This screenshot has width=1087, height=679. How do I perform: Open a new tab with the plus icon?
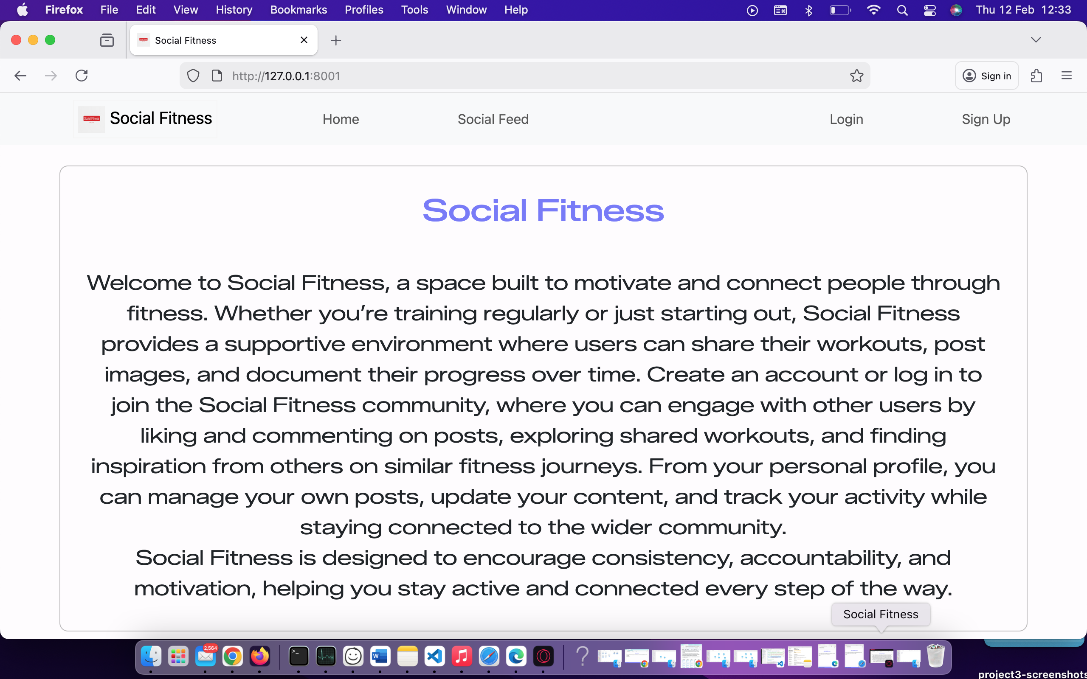click(x=336, y=40)
